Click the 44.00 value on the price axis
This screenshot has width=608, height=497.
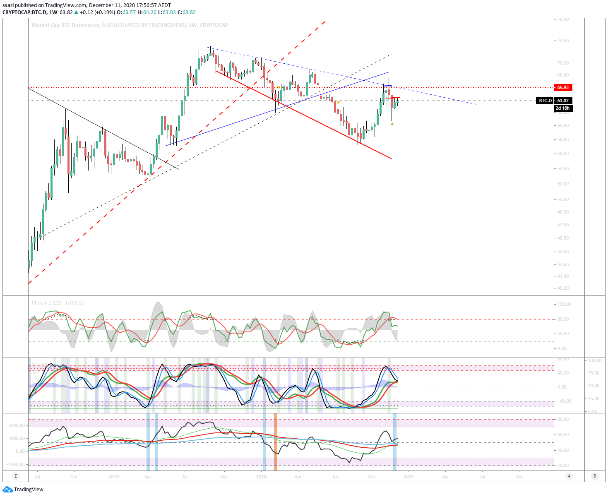563,252
